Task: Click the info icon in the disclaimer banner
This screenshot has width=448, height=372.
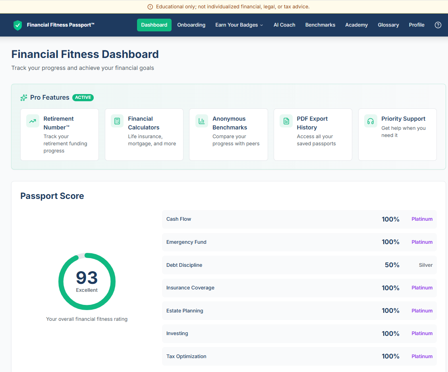Action: (150, 7)
